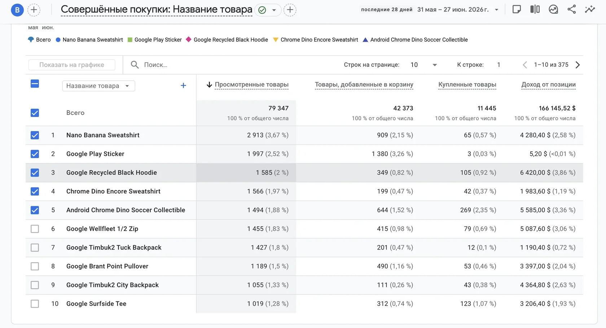Open the report notes icon

point(517,10)
